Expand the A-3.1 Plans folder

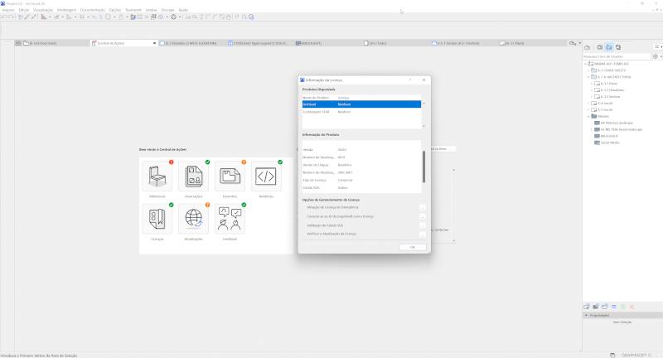coord(592,84)
